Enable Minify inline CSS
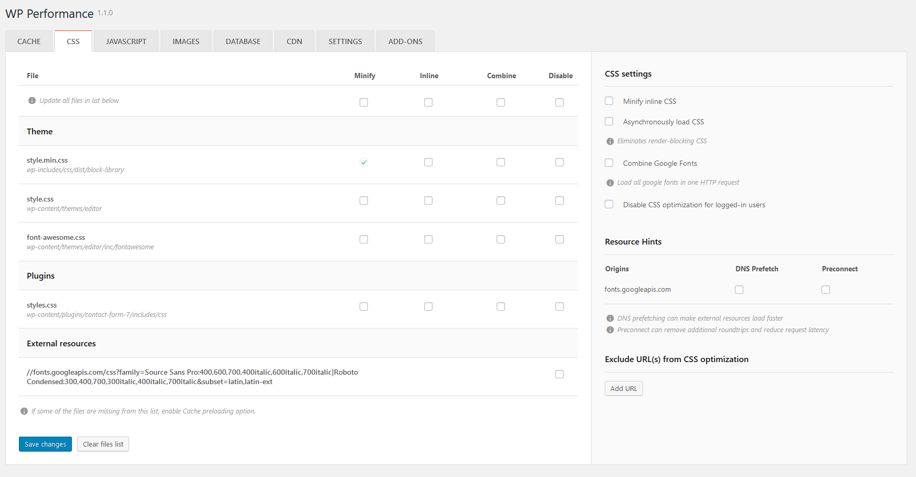Viewport: 916px width, 477px height. click(x=609, y=101)
